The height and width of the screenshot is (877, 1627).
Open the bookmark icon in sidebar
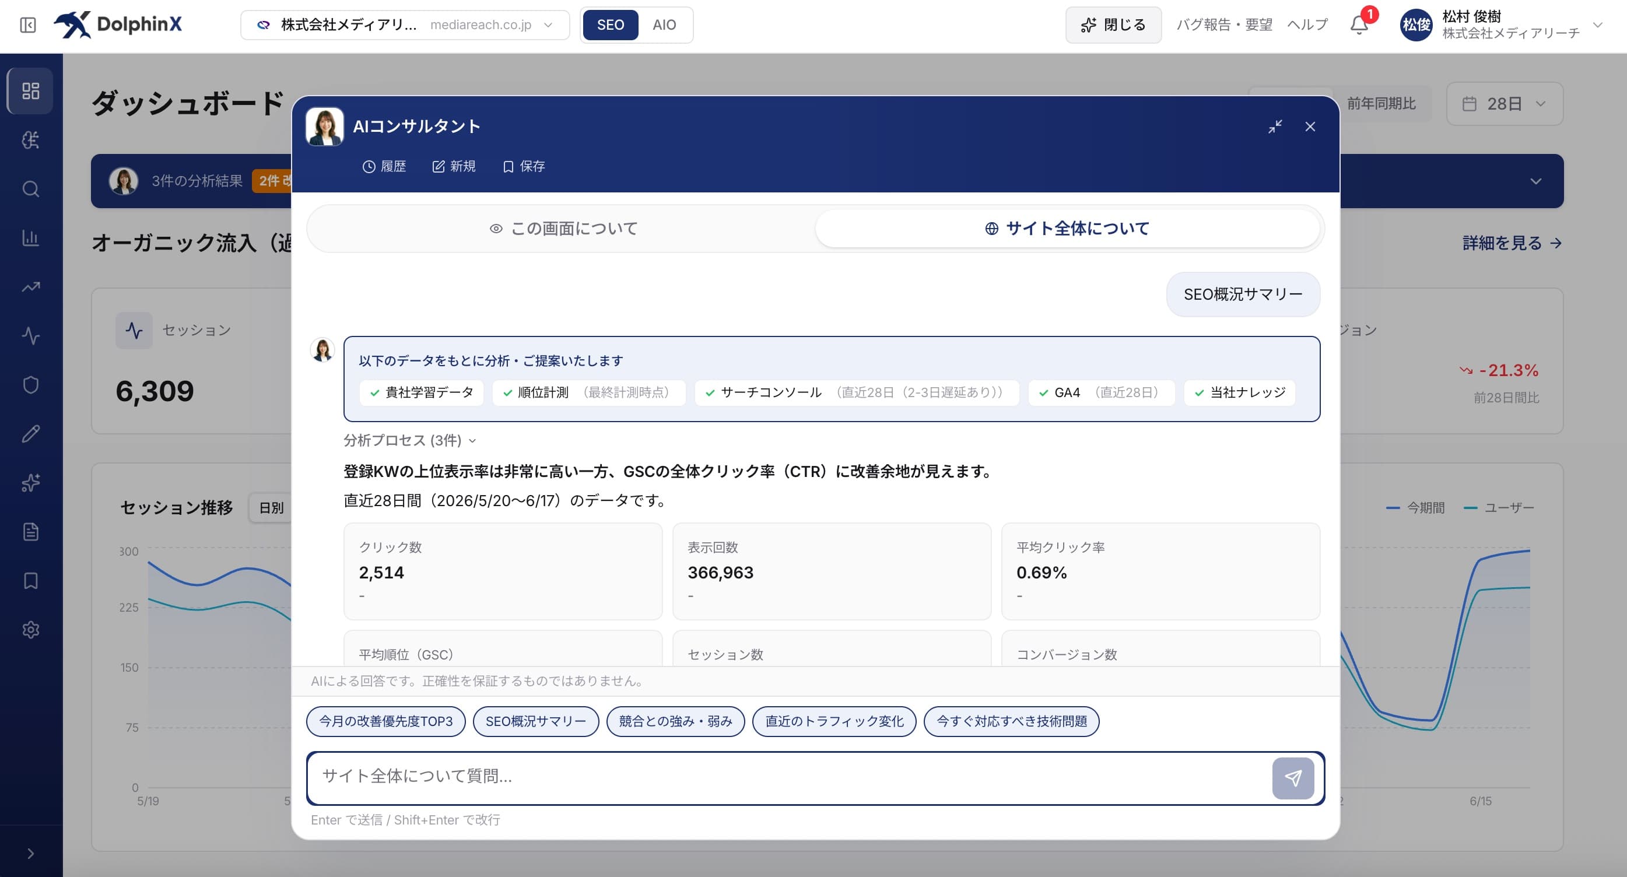coord(30,581)
